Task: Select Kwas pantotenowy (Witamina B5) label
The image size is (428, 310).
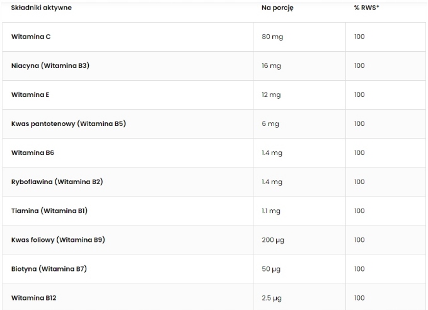Action: [x=69, y=123]
